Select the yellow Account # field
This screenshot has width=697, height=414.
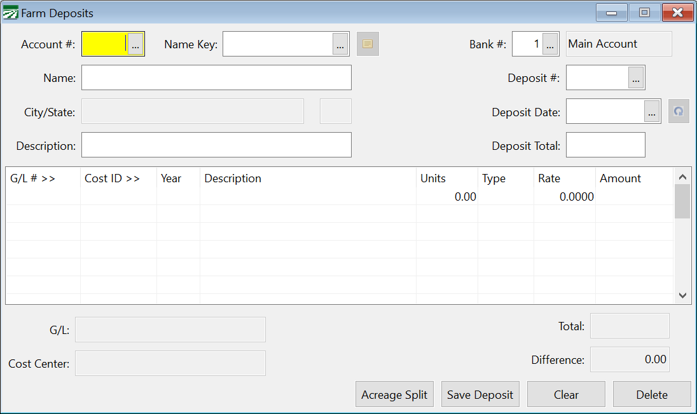pyautogui.click(x=106, y=43)
